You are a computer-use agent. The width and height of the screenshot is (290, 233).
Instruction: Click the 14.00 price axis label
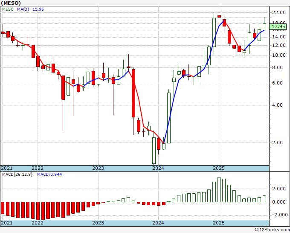pos(279,37)
